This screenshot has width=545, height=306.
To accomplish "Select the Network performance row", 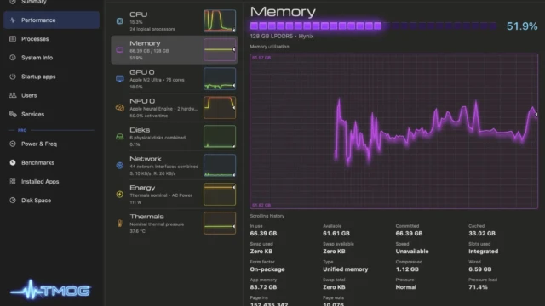I will (175, 166).
